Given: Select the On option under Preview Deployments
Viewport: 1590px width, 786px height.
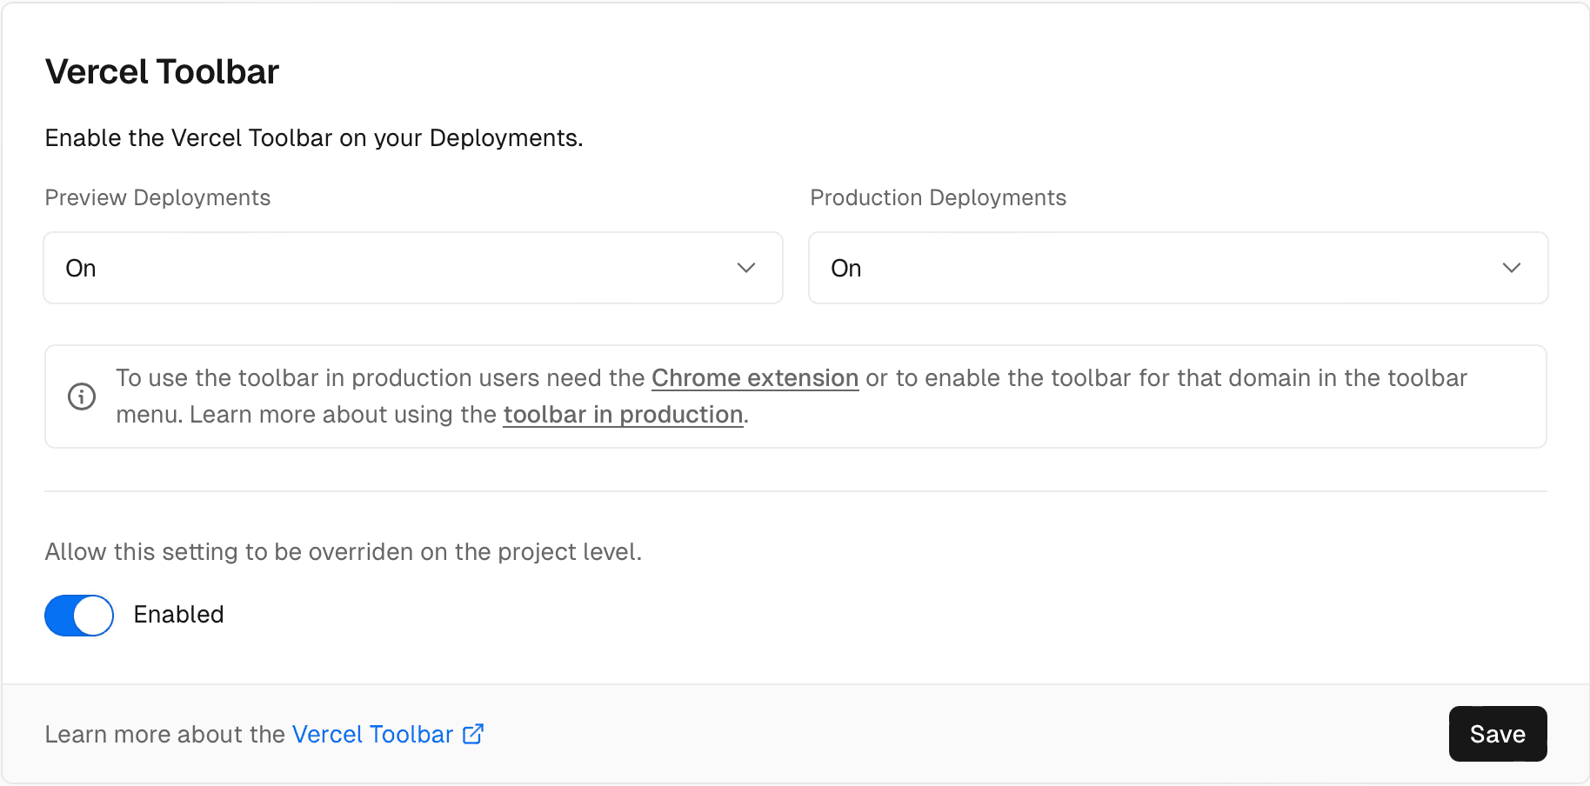Looking at the screenshot, I should tap(80, 268).
